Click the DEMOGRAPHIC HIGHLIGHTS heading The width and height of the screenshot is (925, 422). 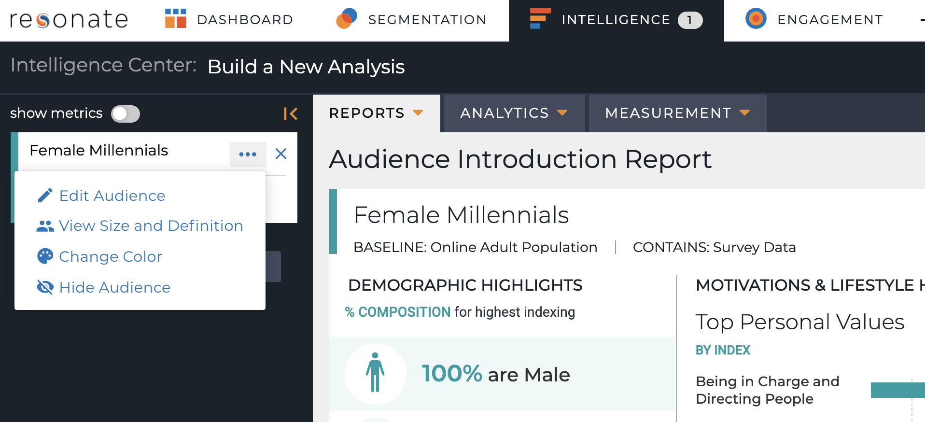465,285
